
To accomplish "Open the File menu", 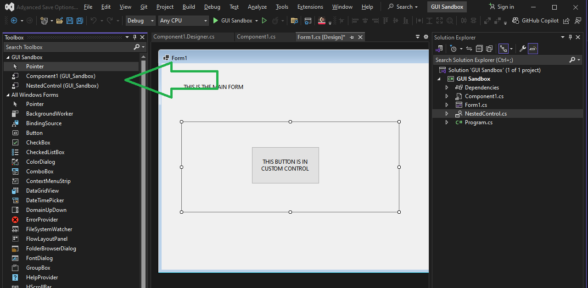I will click(x=88, y=7).
